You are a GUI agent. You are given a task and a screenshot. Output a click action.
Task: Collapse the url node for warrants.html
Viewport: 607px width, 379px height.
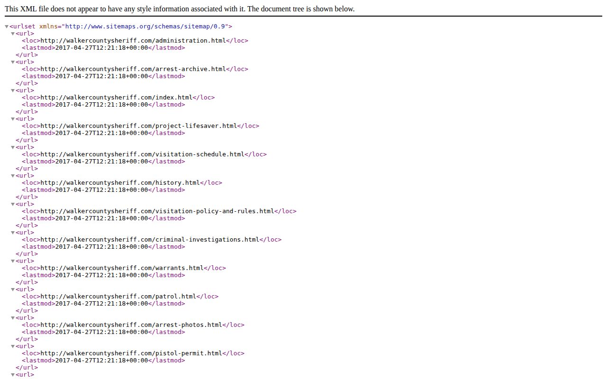13,261
